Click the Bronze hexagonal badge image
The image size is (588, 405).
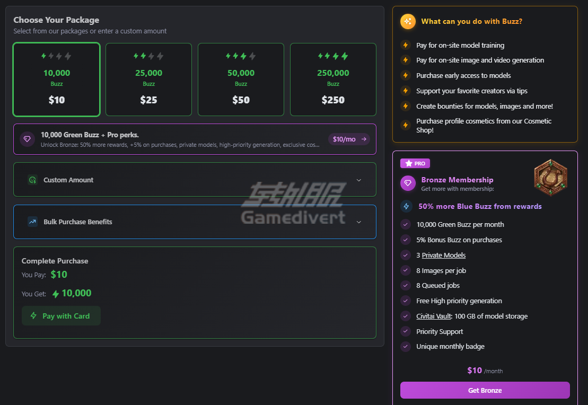click(x=550, y=178)
